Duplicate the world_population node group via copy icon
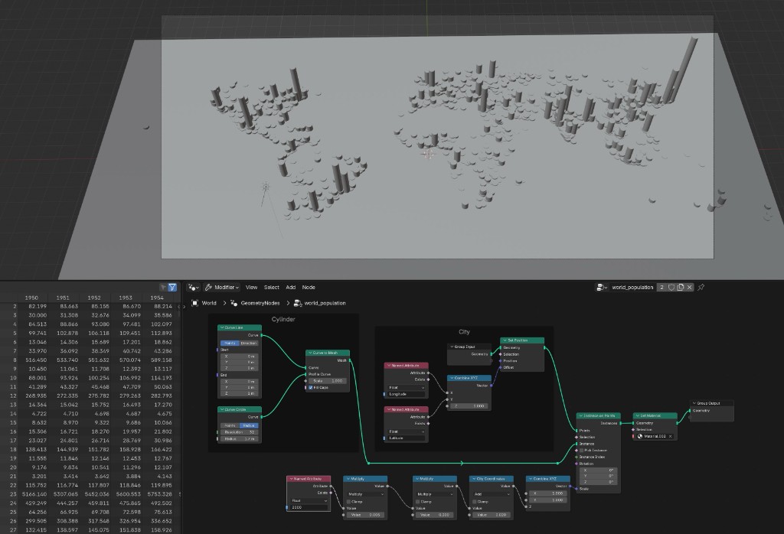The image size is (784, 534). coord(681,287)
